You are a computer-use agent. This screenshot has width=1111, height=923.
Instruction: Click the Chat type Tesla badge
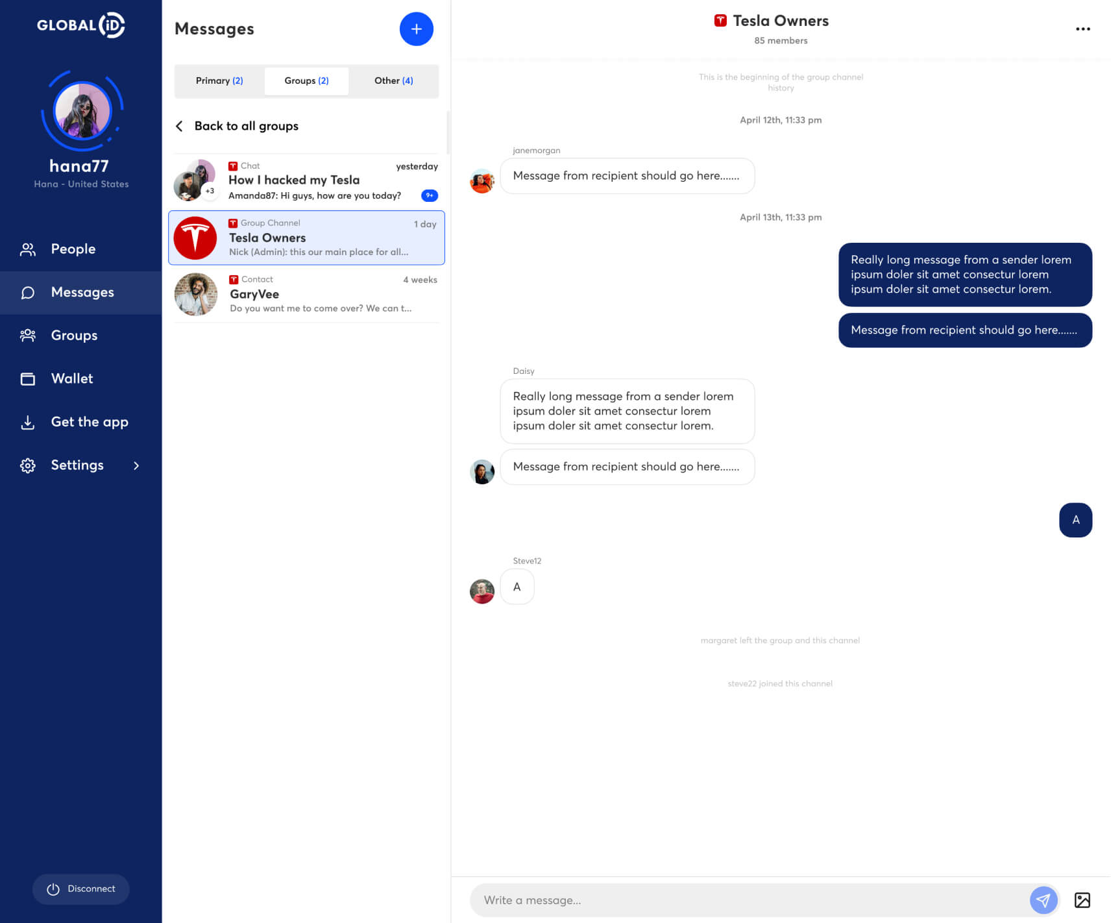coord(233,166)
